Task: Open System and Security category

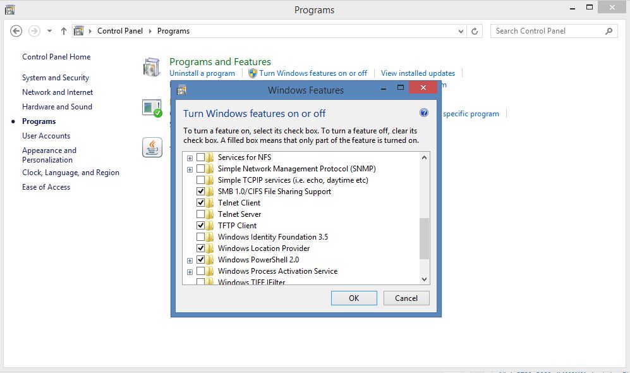Action: [56, 77]
